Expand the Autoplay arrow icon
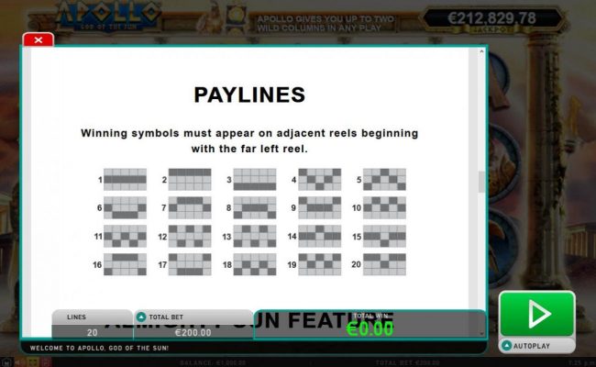The height and width of the screenshot is (367, 596). (506, 346)
